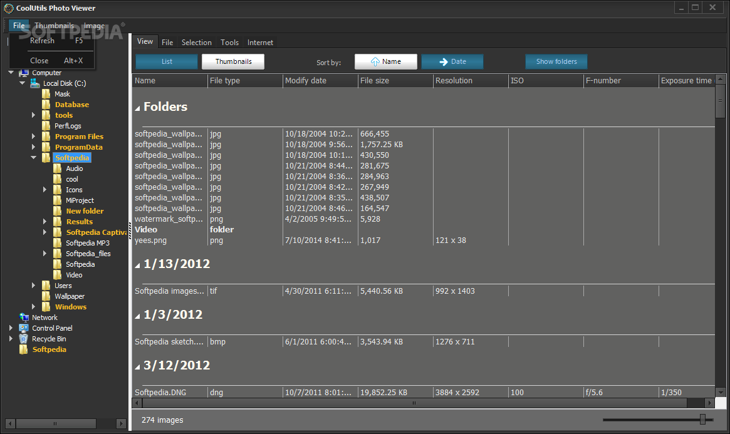
Task: Sort images by Name
Action: pyautogui.click(x=385, y=61)
